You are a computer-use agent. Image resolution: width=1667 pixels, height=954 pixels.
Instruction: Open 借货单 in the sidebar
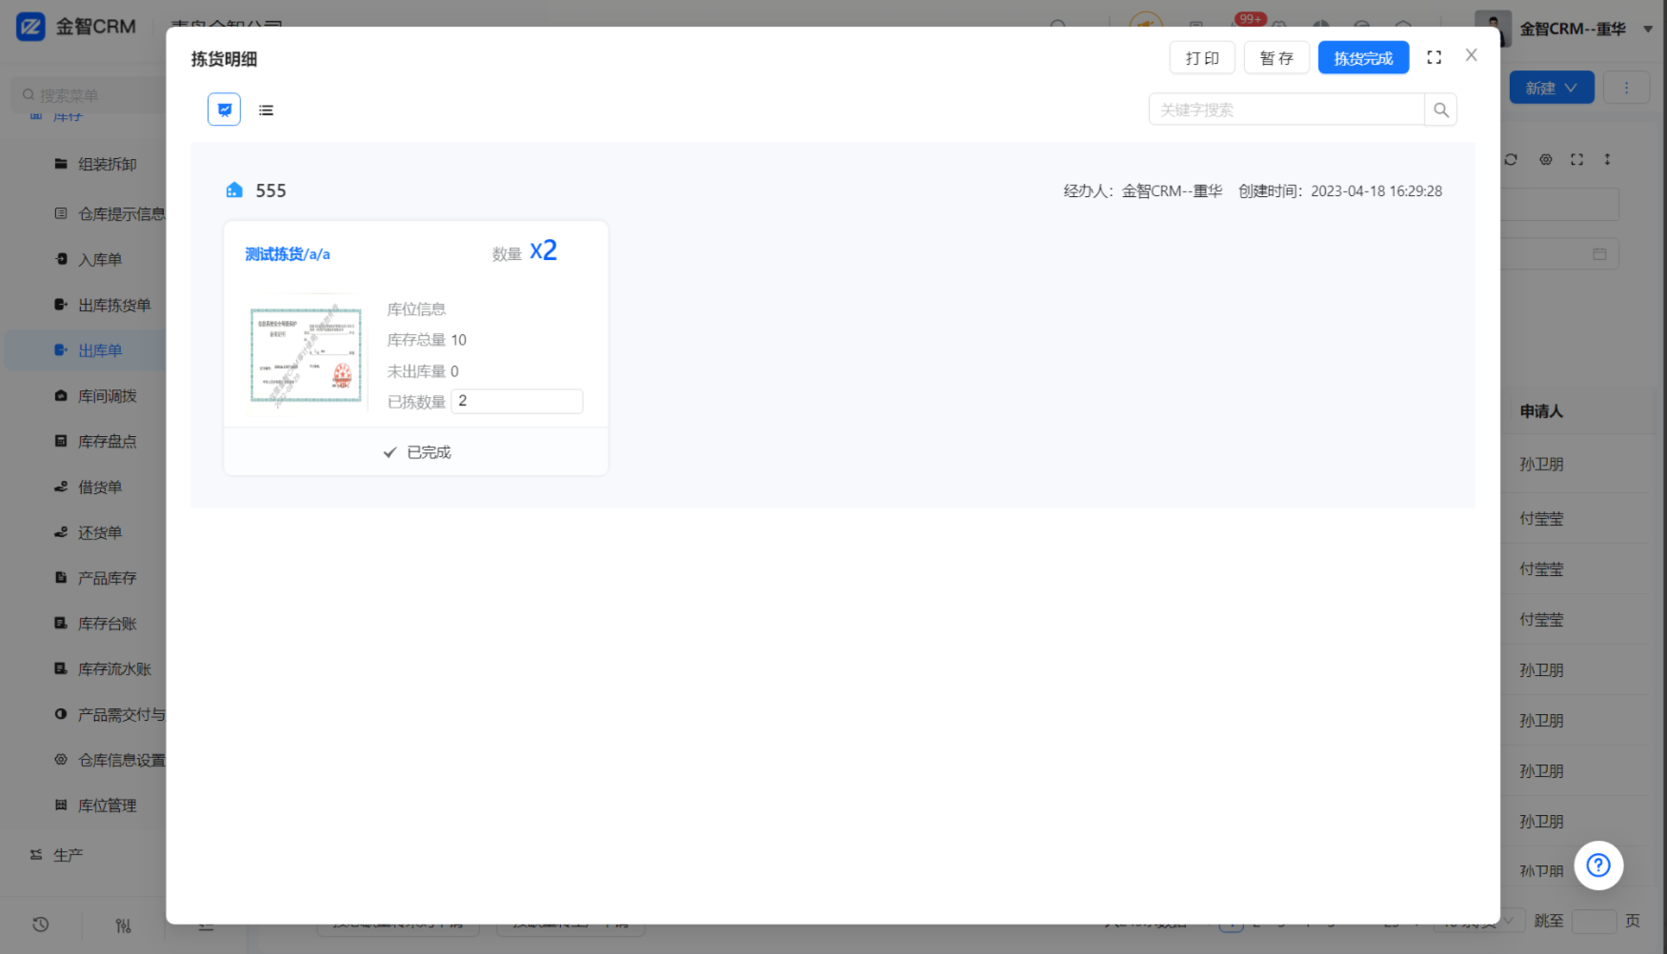pyautogui.click(x=100, y=487)
